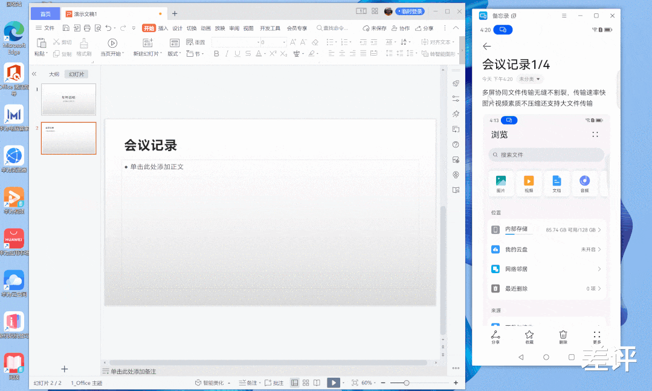Toggle underline formatting
Image resolution: width=652 pixels, height=391 pixels.
pyautogui.click(x=237, y=53)
